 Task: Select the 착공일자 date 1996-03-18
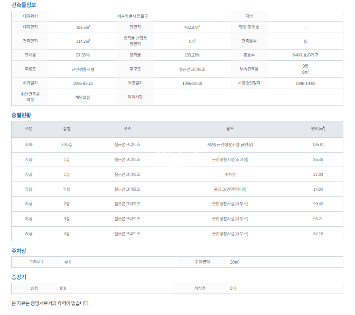click(192, 84)
